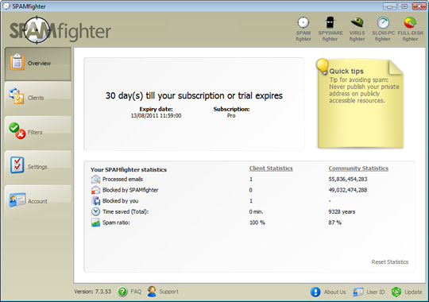Open the SPYWARE fighter product icon
429x302 pixels.
(330, 22)
